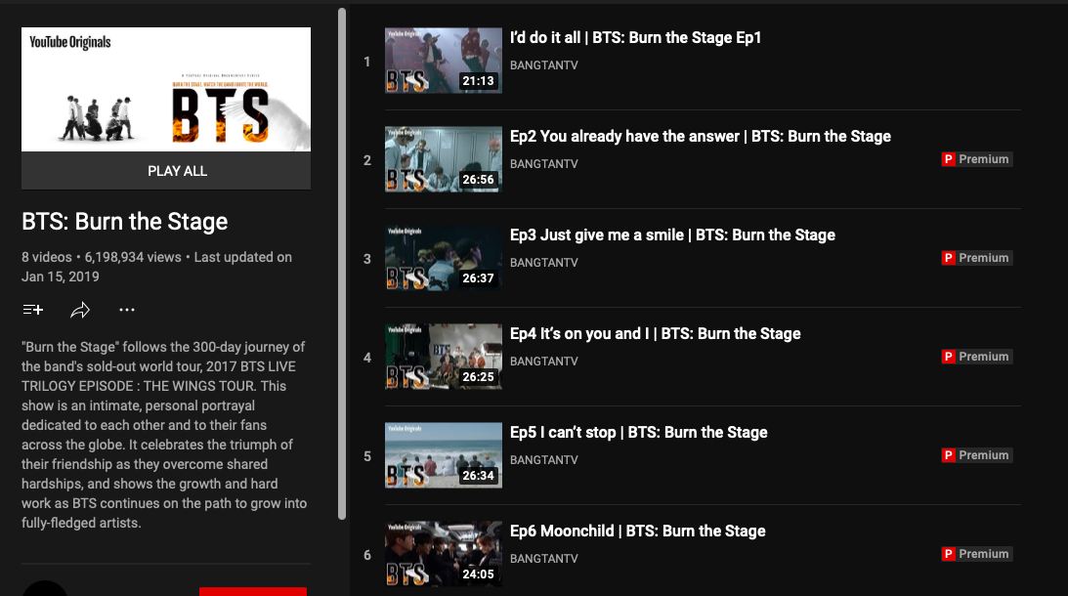Click the "8 videos" count text
Image resolution: width=1068 pixels, height=596 pixels.
[46, 258]
